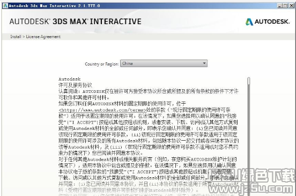296x196 pixels.
Task: Minimize the installer window
Action: [x=280, y=6]
